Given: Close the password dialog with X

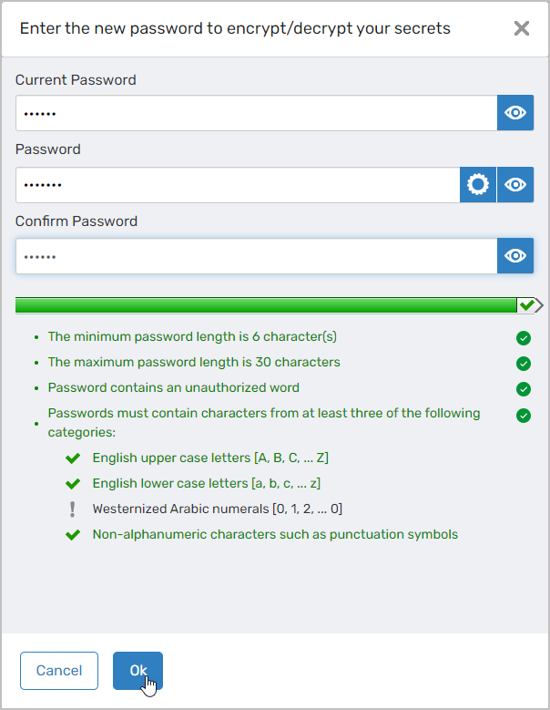Looking at the screenshot, I should click(522, 28).
